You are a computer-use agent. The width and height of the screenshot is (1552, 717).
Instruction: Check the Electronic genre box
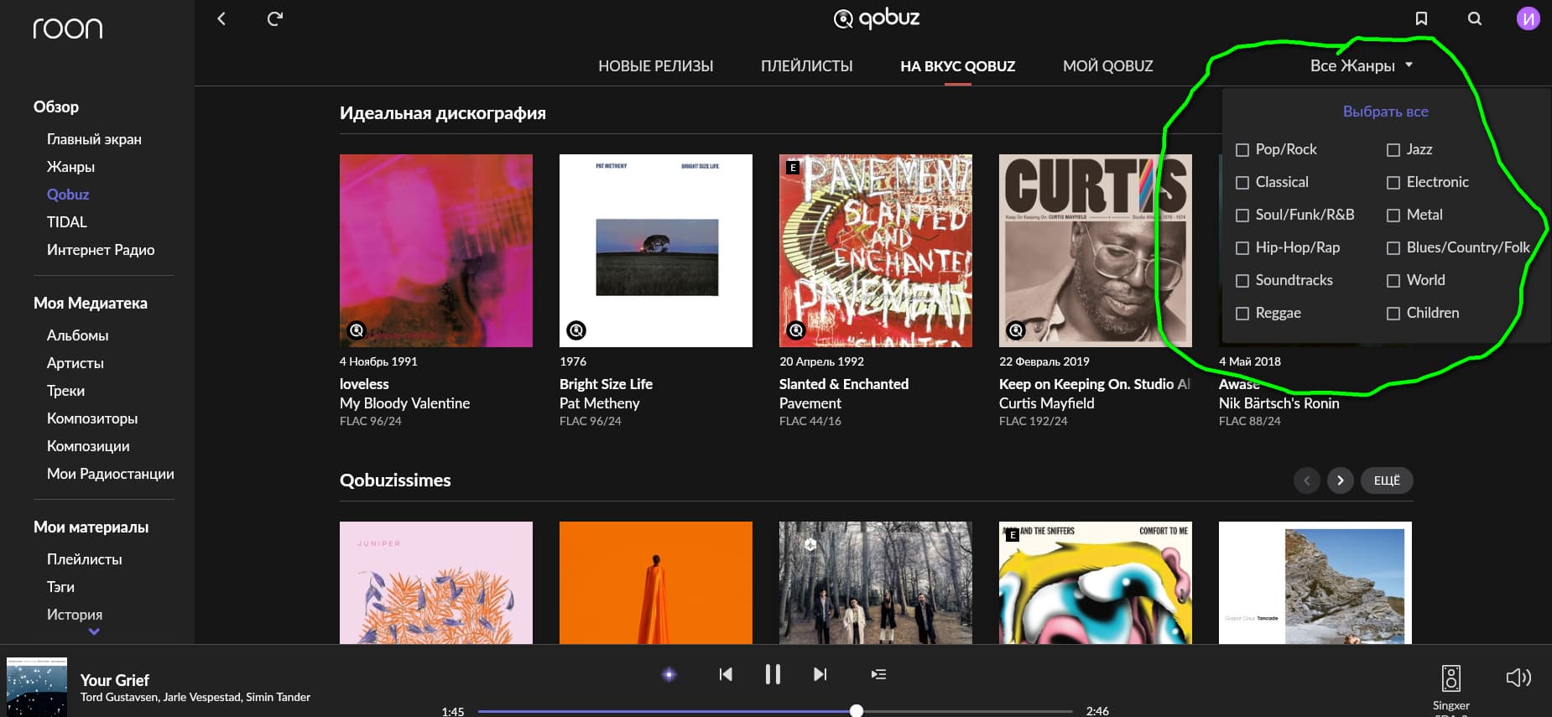coord(1393,183)
